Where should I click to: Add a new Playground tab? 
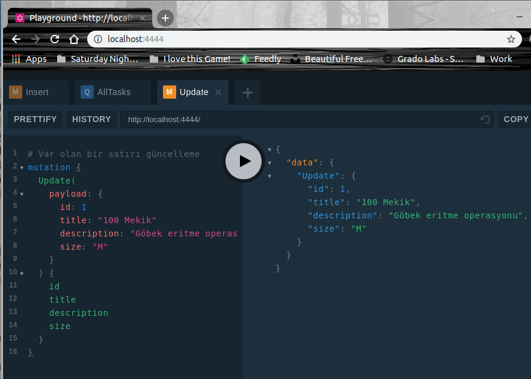tap(247, 92)
